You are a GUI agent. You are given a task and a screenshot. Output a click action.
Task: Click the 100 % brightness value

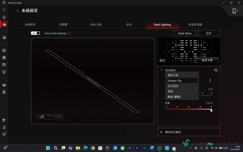(209, 103)
